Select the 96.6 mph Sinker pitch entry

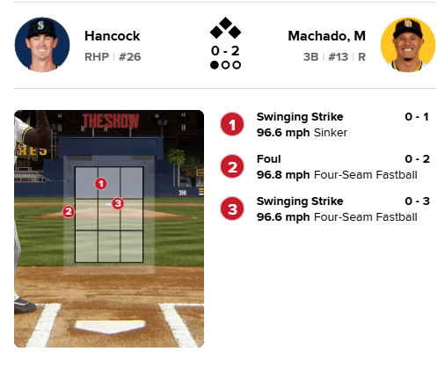325,124
